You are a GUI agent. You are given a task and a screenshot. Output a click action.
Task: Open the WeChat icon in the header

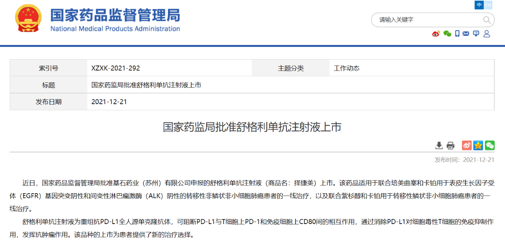coord(447,34)
